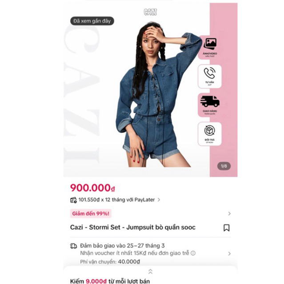Expand delivery details chevron arrow
The height and width of the screenshot is (284, 284).
[x=229, y=254]
